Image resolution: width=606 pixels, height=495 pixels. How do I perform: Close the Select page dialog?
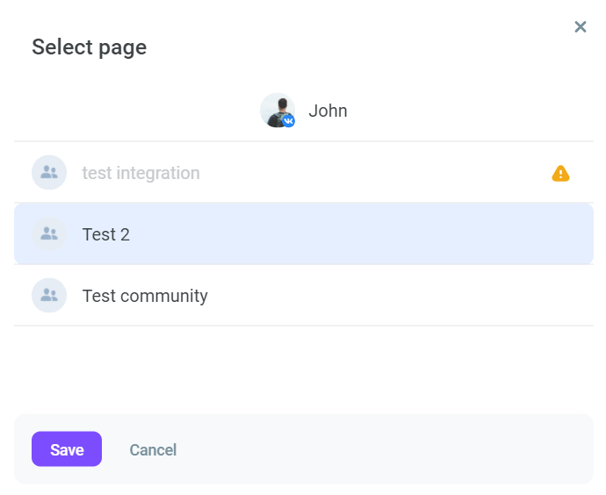tap(581, 27)
